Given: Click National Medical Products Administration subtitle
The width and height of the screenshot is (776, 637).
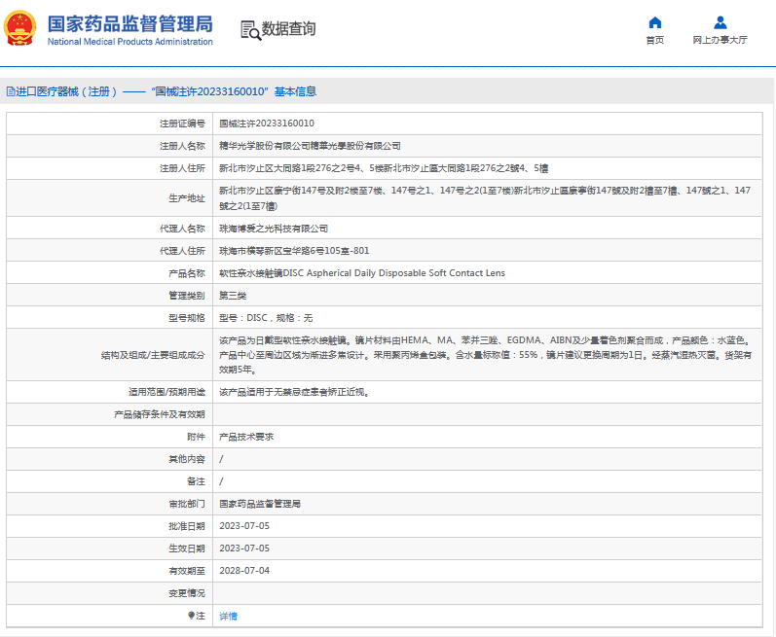Looking at the screenshot, I should [x=130, y=42].
